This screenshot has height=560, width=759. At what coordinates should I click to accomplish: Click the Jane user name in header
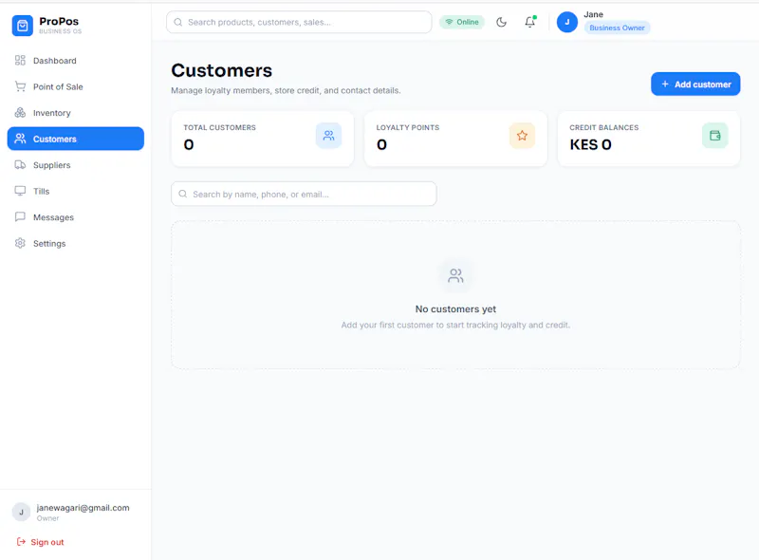pos(594,14)
